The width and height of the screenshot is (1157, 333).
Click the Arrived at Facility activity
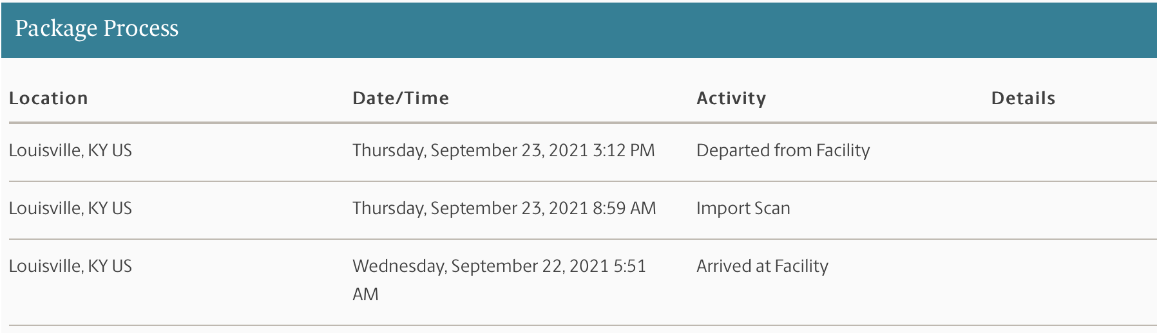762,266
